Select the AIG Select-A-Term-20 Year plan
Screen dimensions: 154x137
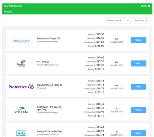coord(138,133)
